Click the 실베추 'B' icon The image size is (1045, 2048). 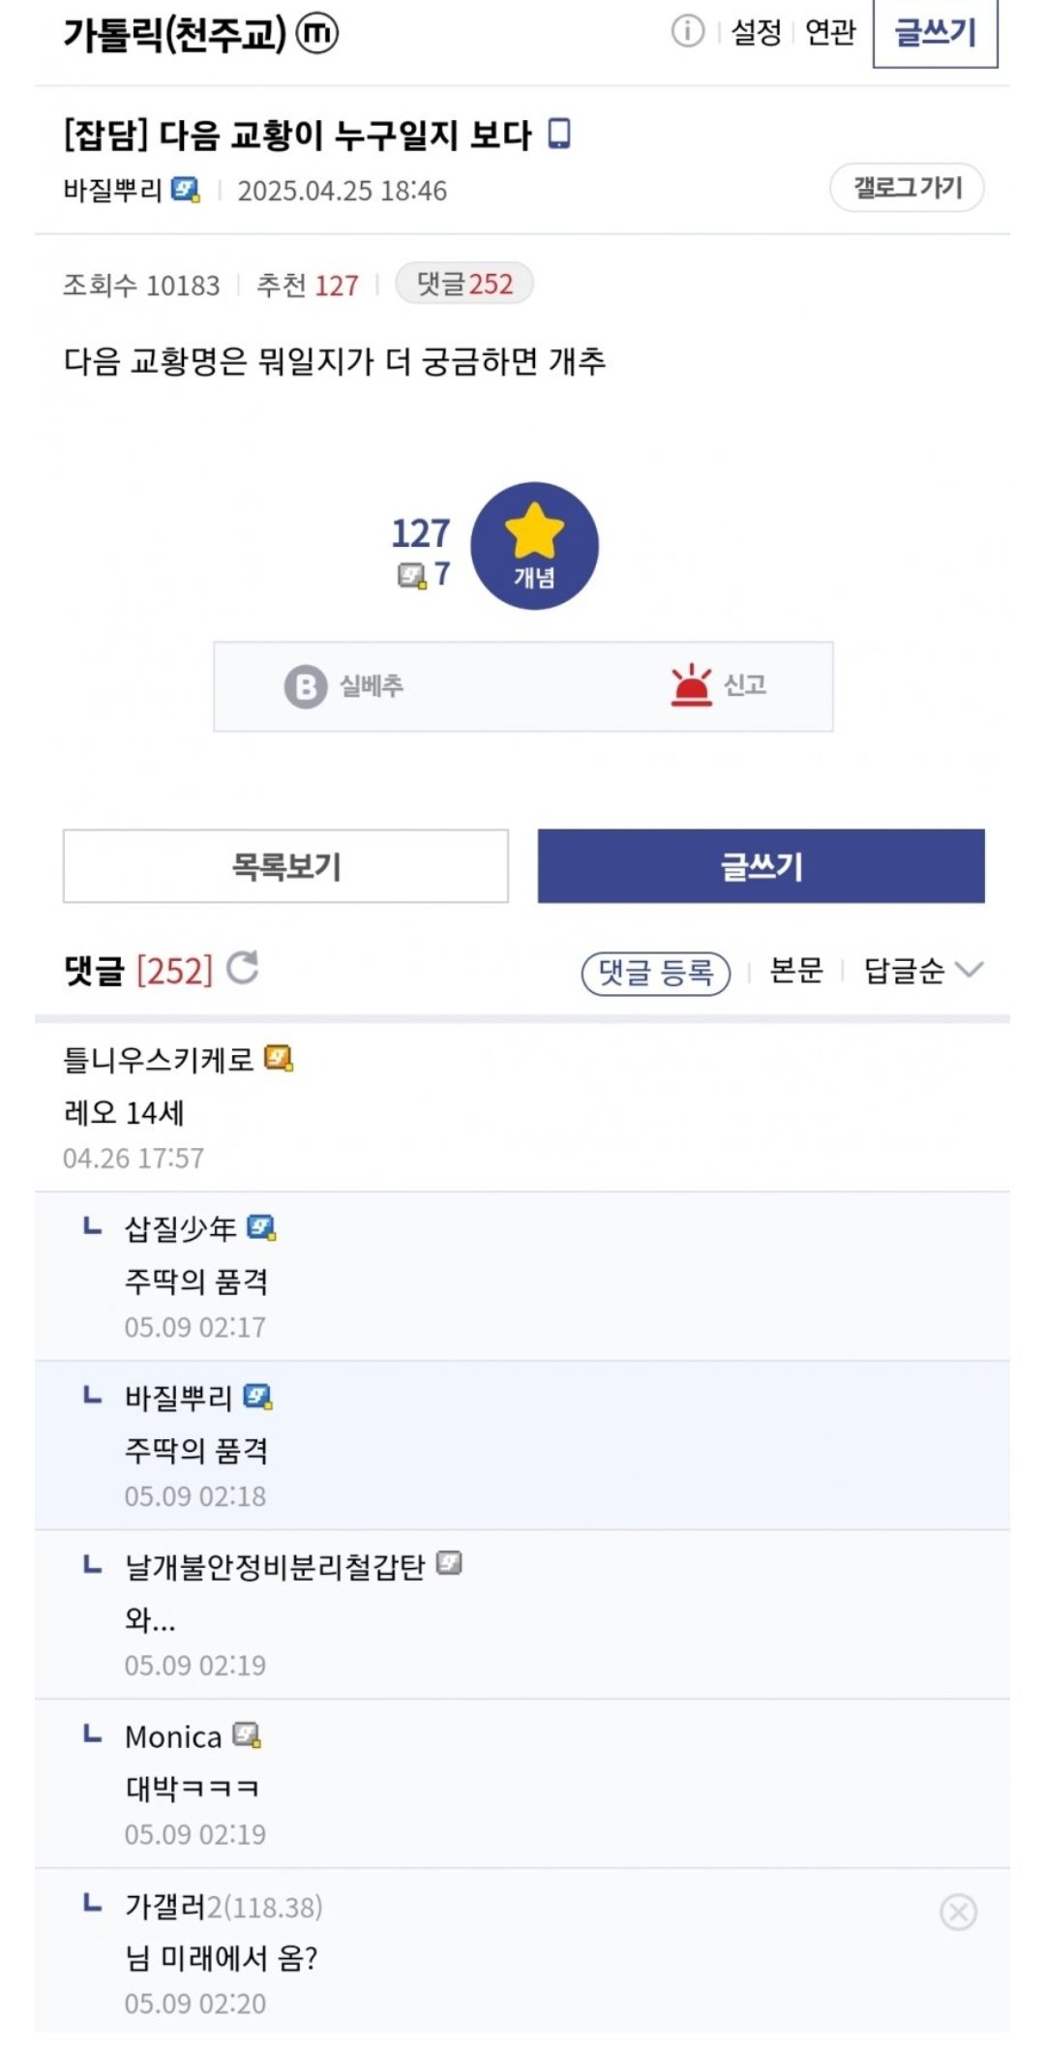306,686
